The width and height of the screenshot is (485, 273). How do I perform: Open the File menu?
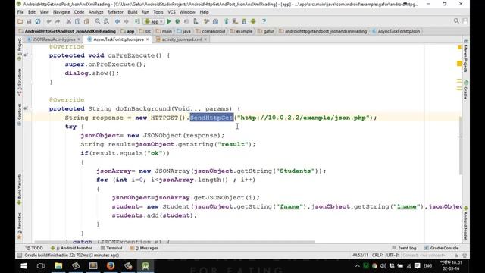[20, 12]
